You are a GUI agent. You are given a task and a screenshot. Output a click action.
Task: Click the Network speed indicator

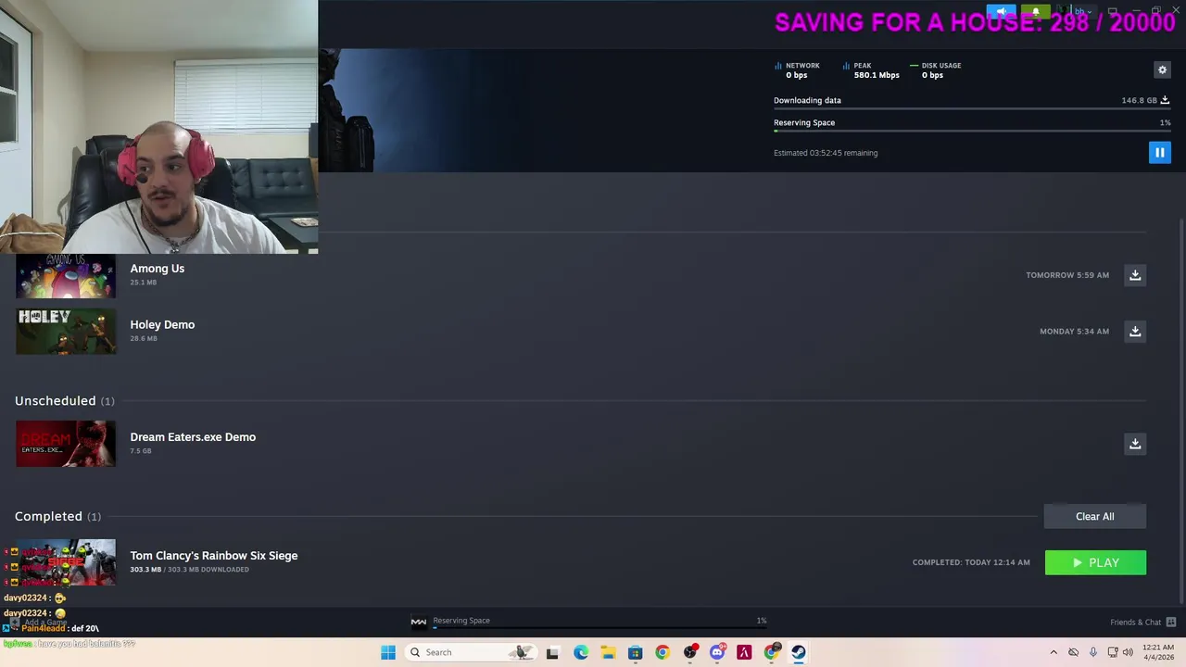point(797,70)
